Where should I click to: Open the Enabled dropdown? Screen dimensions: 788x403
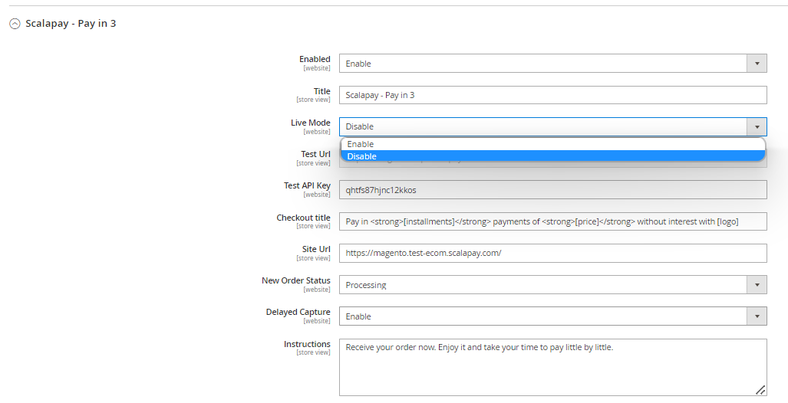coord(552,64)
